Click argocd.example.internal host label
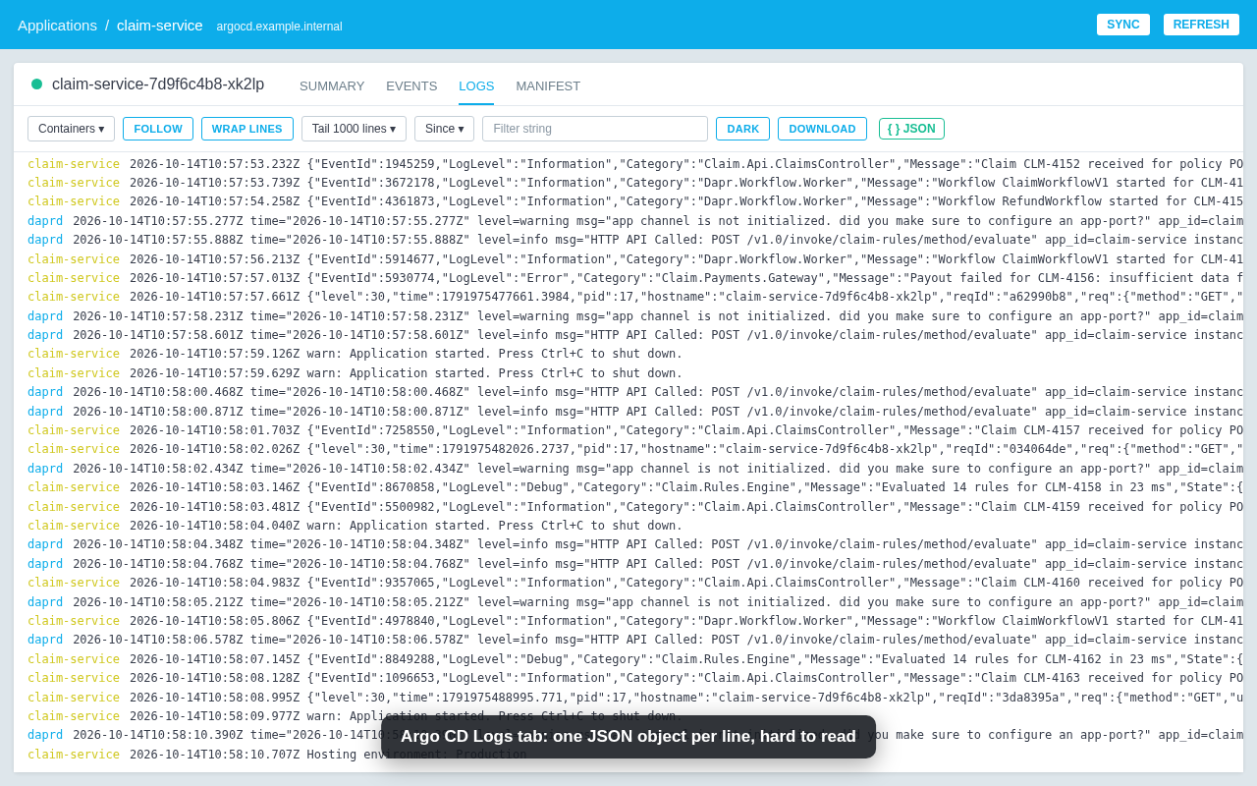Viewport: 1257px width, 786px height. point(280,27)
